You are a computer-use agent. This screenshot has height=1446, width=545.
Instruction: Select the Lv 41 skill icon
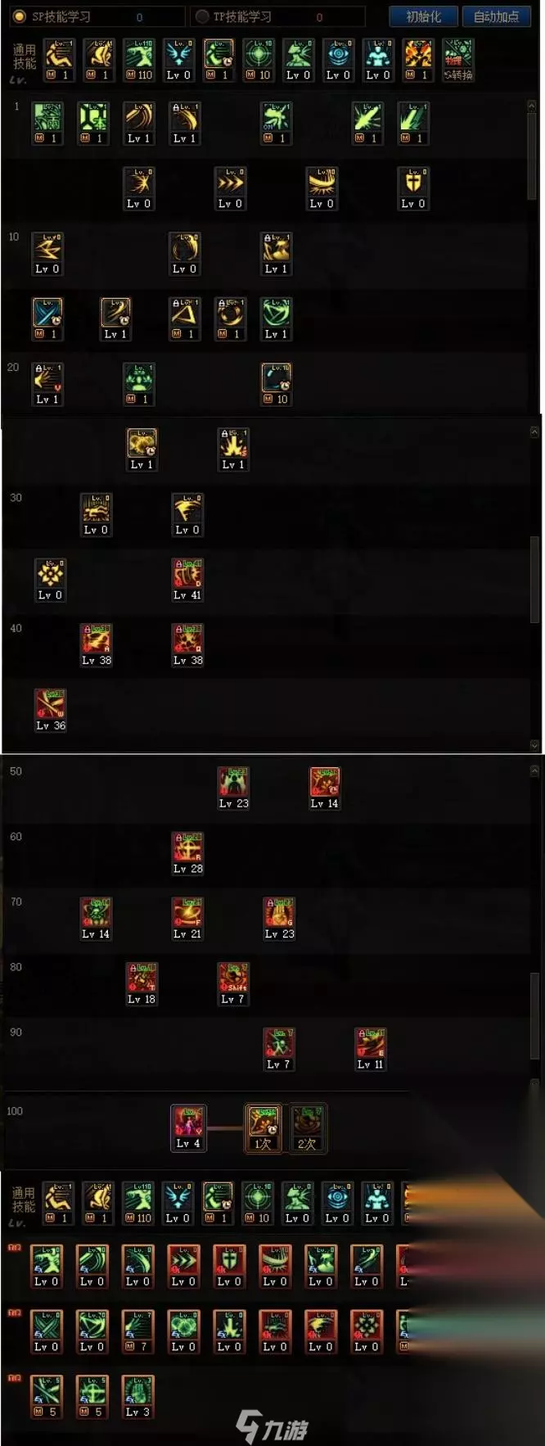[187, 579]
